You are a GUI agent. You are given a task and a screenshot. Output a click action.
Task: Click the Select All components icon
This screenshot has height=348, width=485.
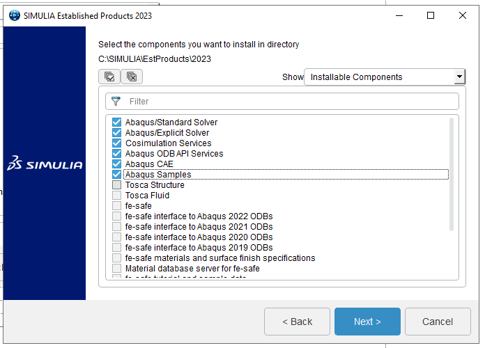click(109, 77)
